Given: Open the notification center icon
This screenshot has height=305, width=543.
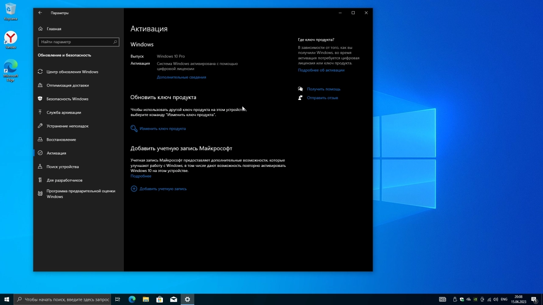Looking at the screenshot, I should (x=534, y=299).
